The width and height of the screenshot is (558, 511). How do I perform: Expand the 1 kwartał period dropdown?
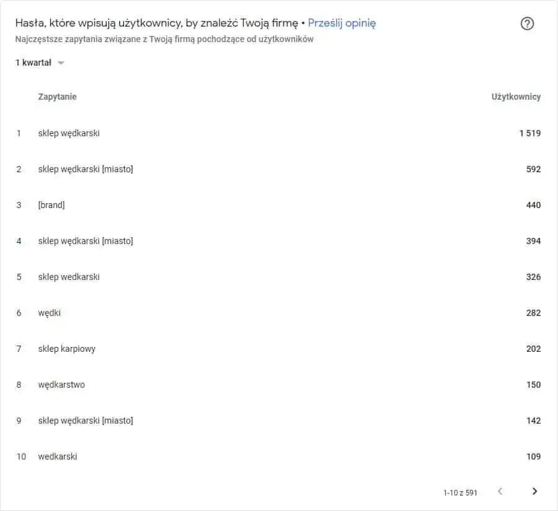tap(40, 63)
